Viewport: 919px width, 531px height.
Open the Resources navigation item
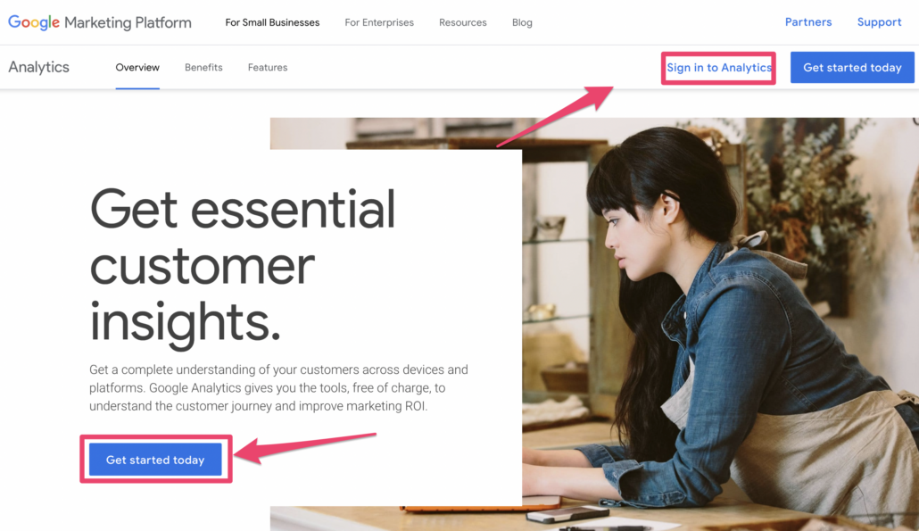(463, 22)
